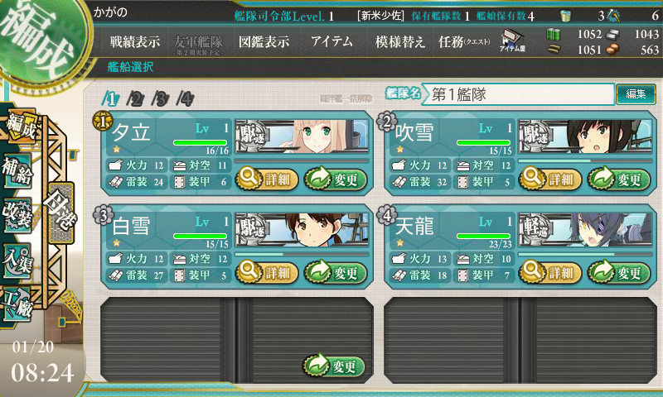663x397 pixels.
Task: Click the 第1艦隊 fleet name field
Action: pyautogui.click(x=519, y=94)
